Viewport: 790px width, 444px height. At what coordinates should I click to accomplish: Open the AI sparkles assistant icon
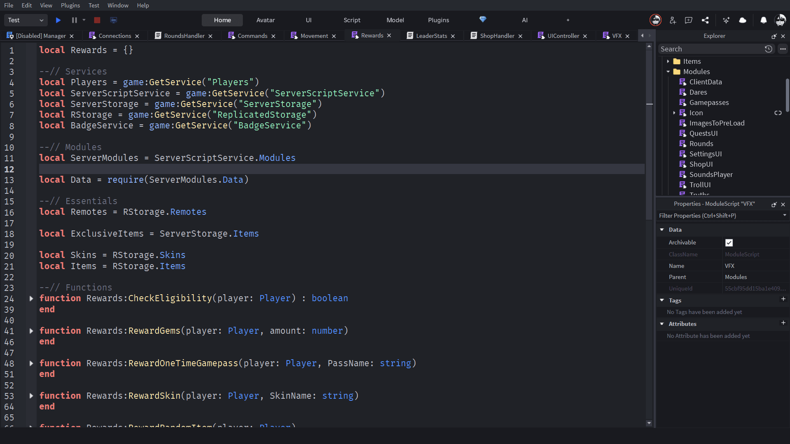pos(726,20)
